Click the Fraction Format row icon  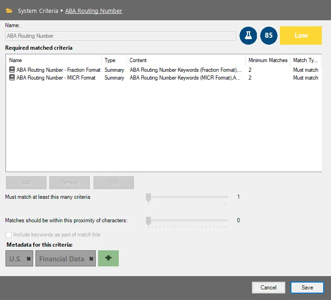click(x=12, y=69)
